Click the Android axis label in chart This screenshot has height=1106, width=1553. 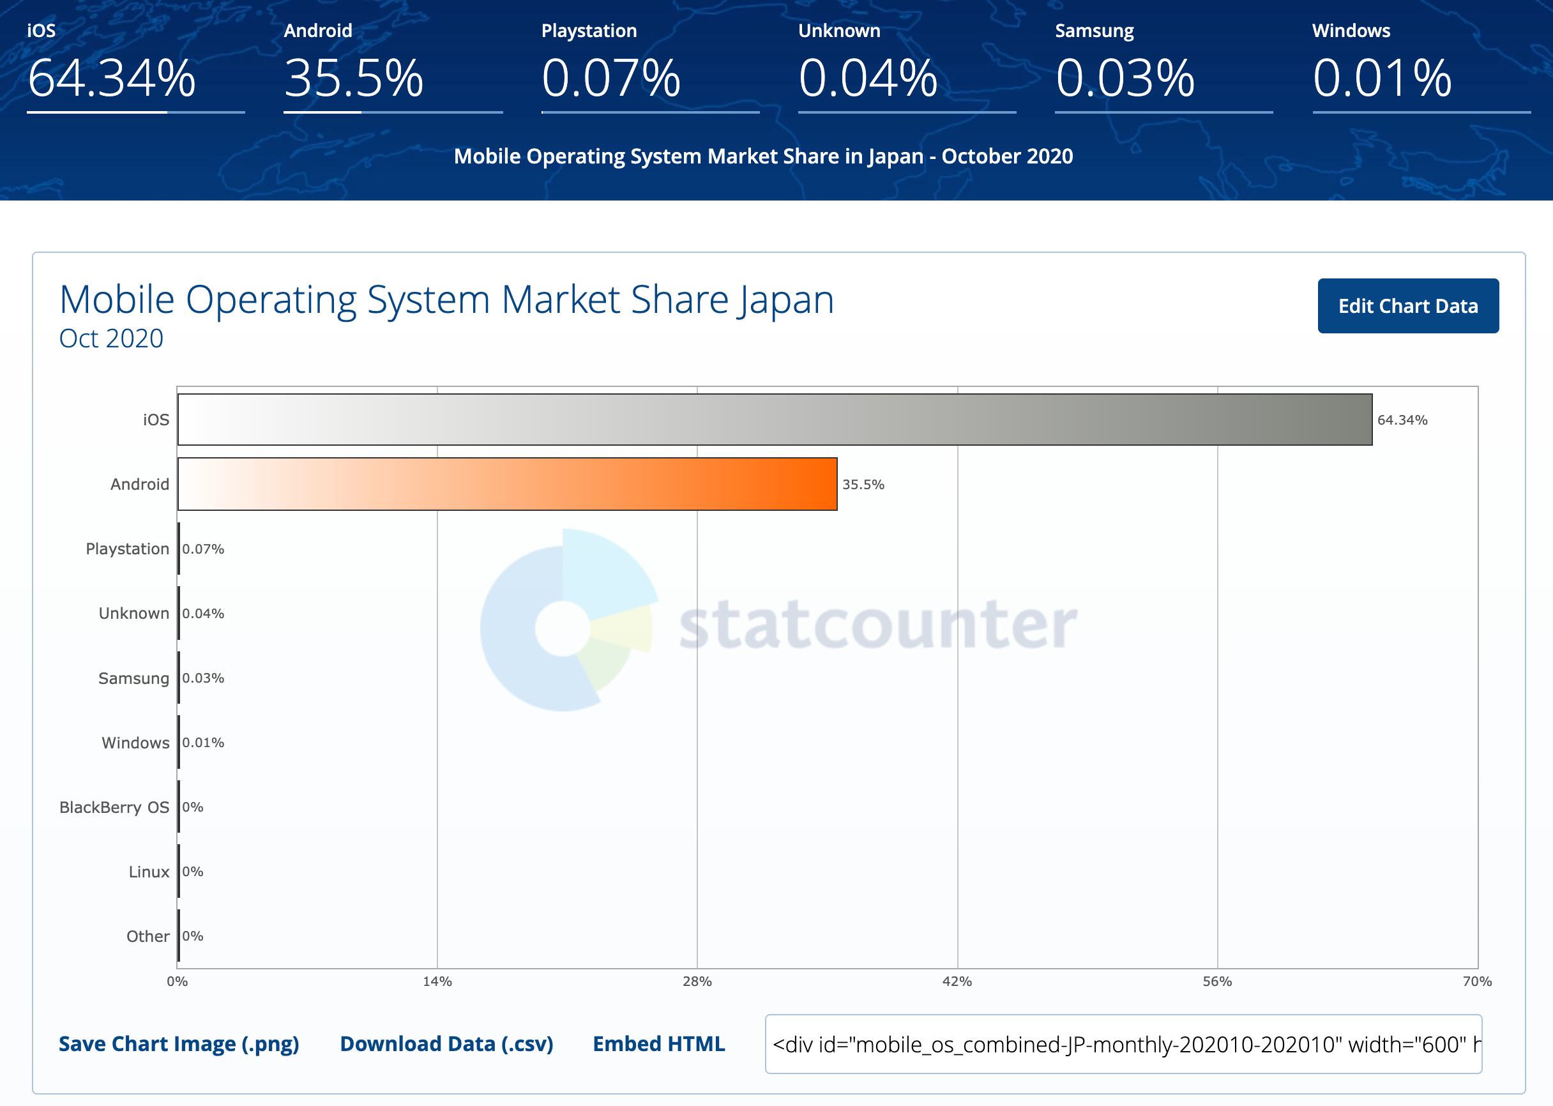point(140,484)
